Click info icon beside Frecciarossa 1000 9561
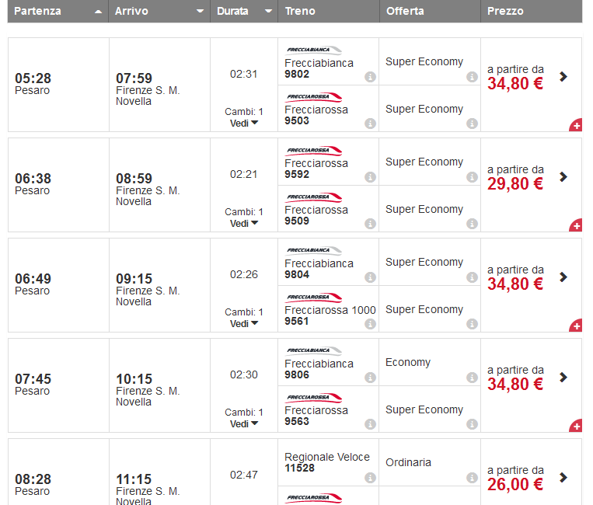The width and height of the screenshot is (593, 505). [x=370, y=324]
